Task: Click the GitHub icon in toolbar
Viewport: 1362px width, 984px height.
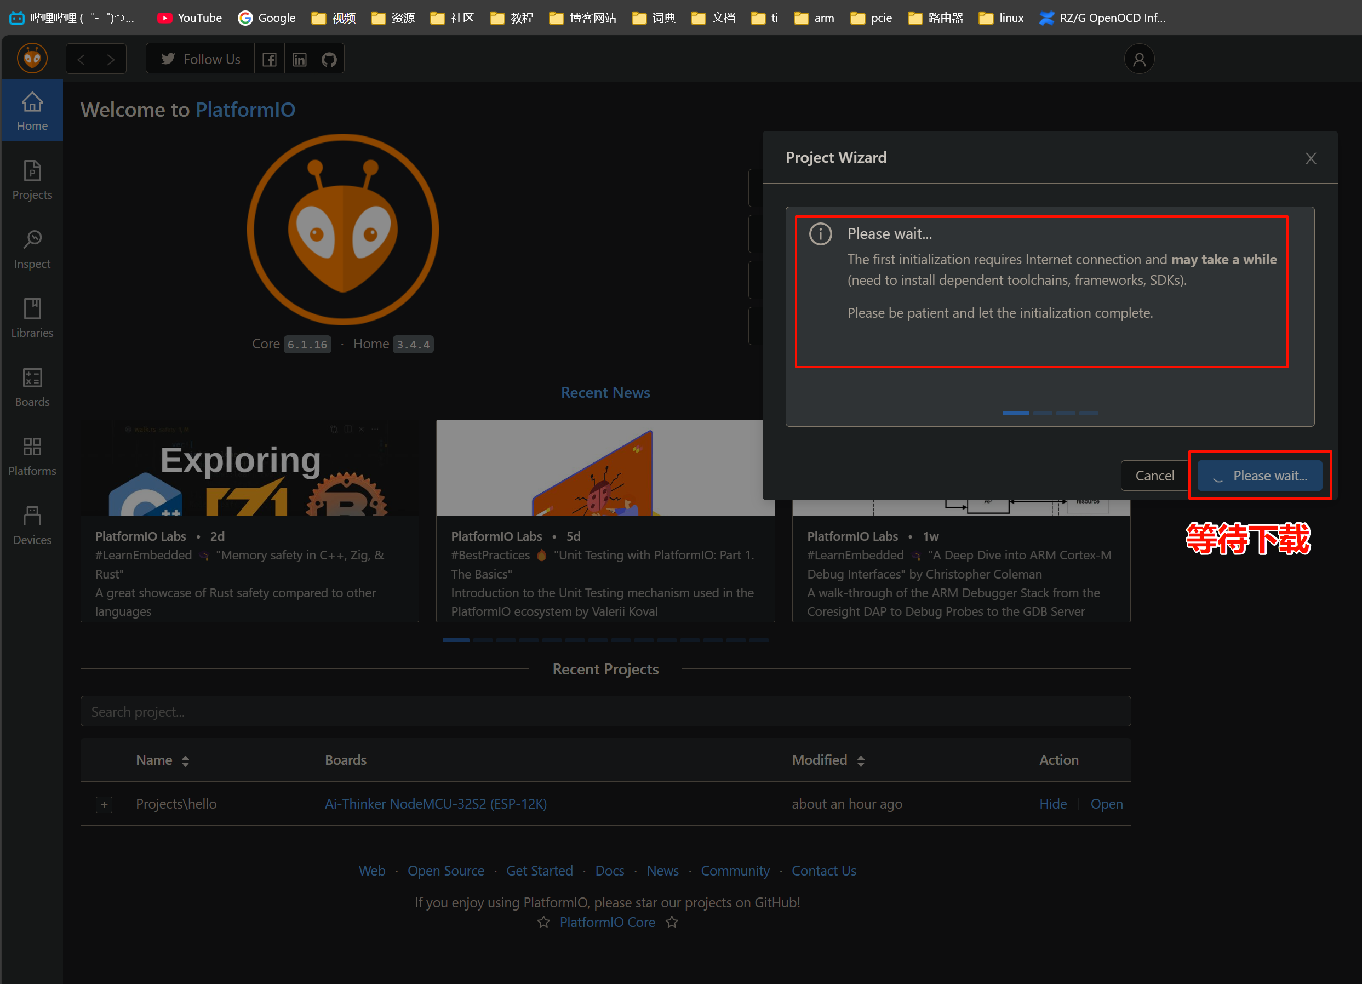Action: tap(329, 59)
